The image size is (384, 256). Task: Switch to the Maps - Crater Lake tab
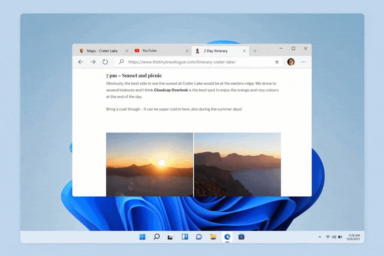click(x=102, y=50)
